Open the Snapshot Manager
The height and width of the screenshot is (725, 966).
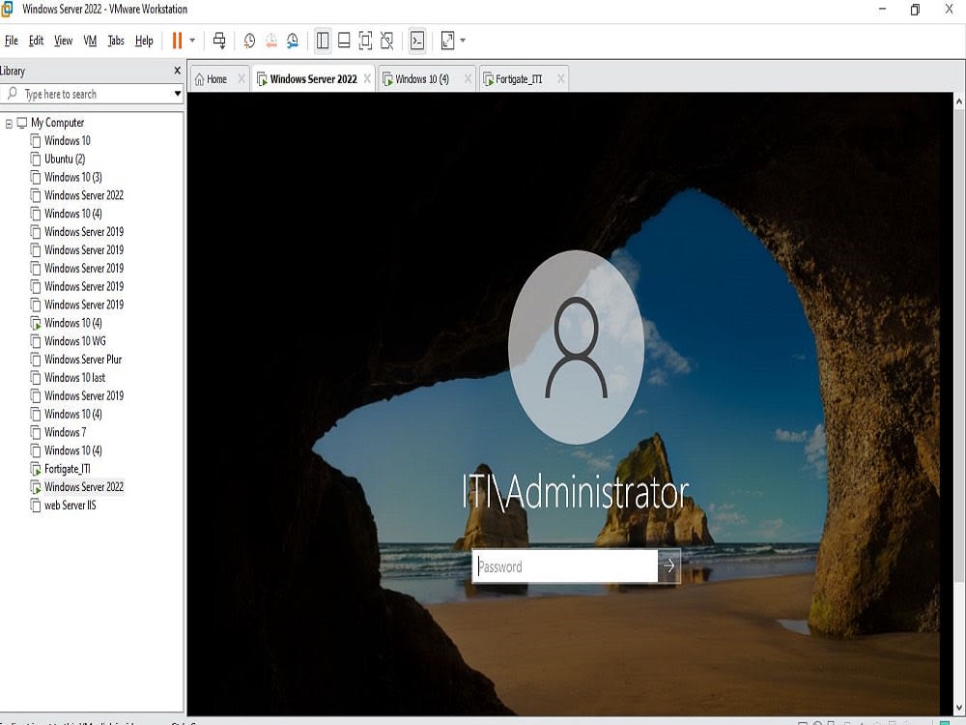coord(295,40)
